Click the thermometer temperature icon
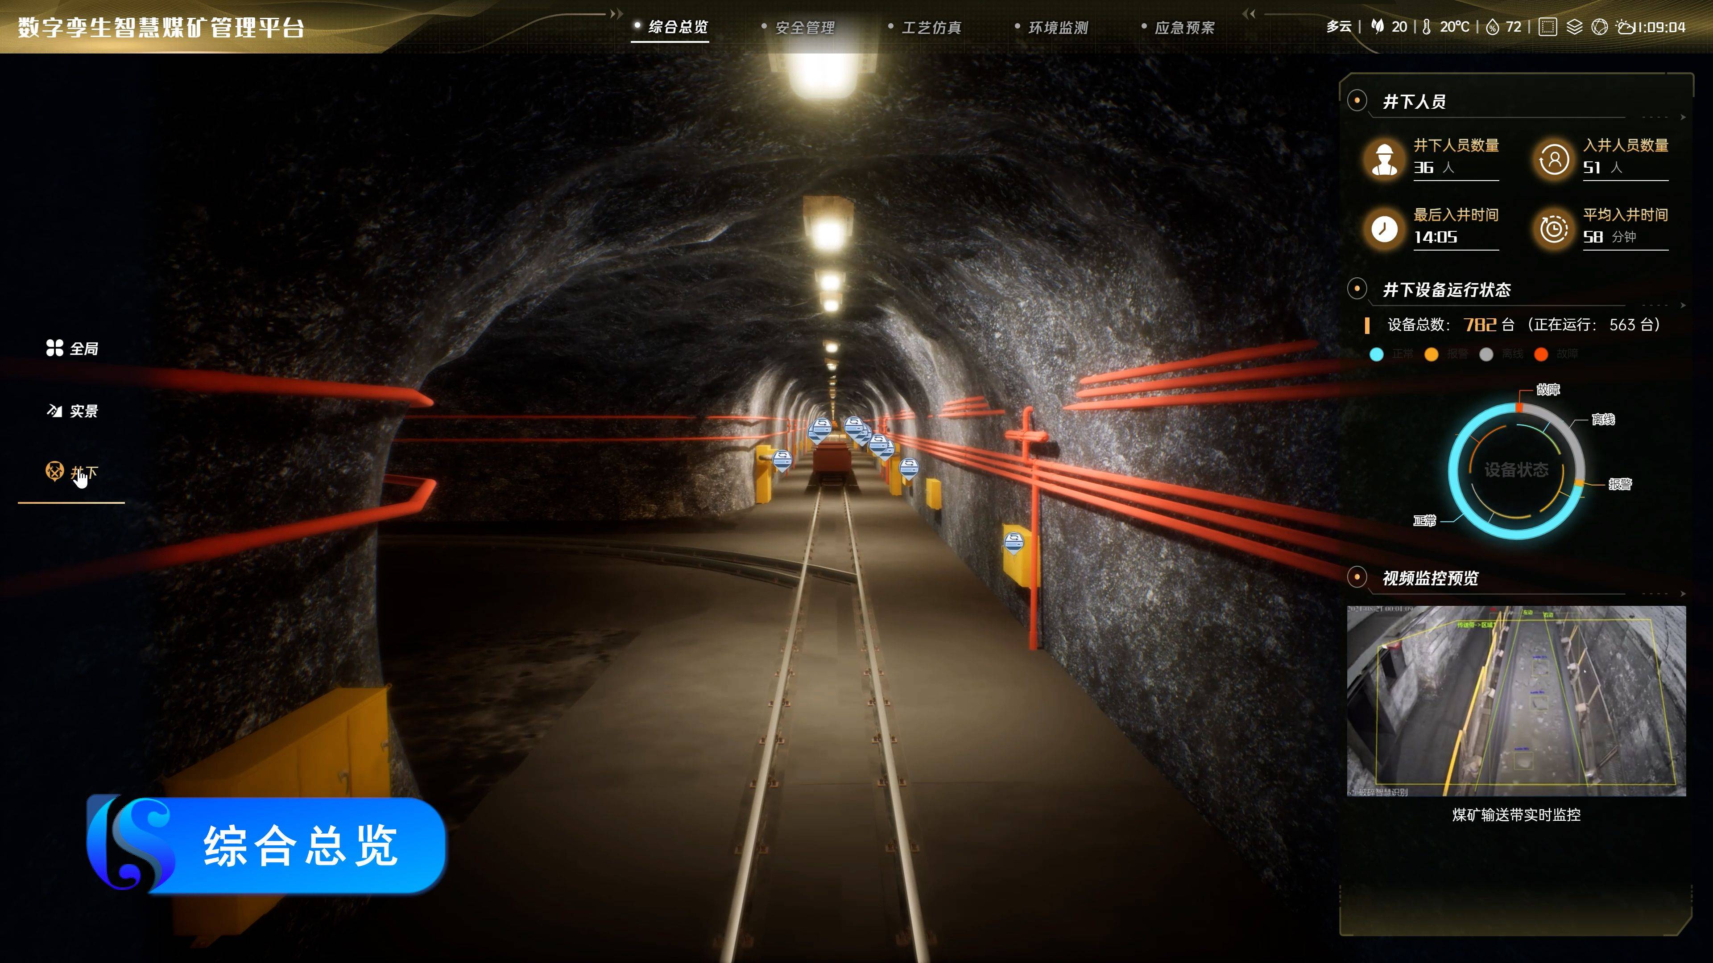 [1427, 27]
